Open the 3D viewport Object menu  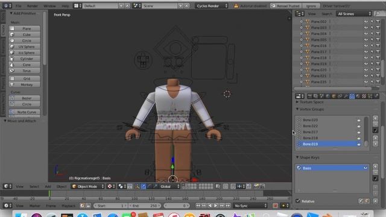click(x=62, y=186)
